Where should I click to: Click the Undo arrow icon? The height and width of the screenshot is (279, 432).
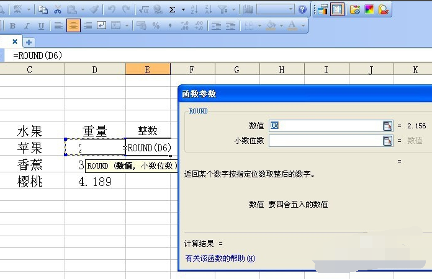tap(112, 10)
